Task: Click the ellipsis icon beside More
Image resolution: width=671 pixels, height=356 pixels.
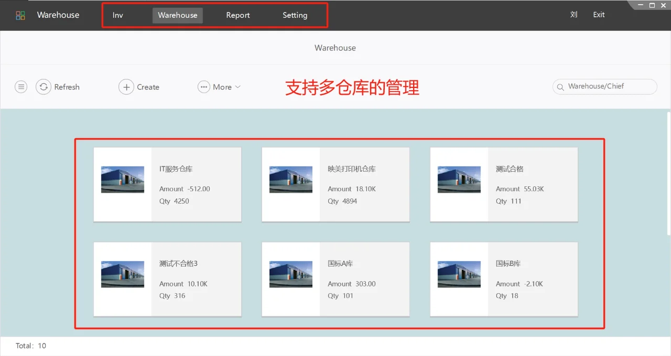Action: 203,86
